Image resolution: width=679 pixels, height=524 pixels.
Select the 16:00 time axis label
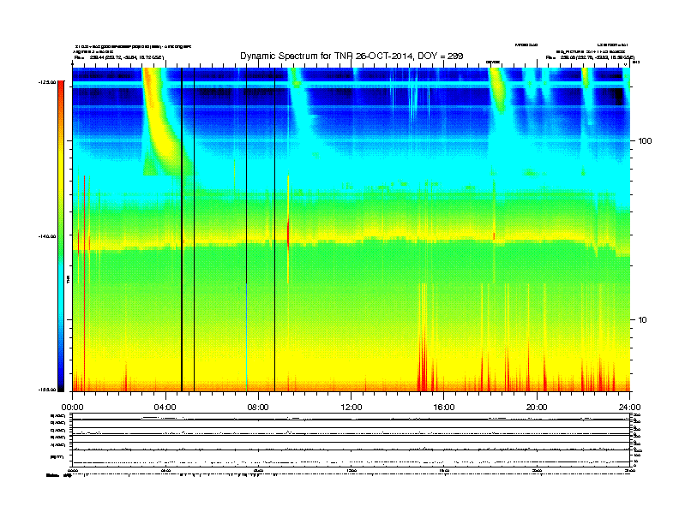click(444, 408)
